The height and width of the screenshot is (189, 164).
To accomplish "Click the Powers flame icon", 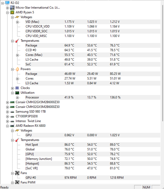I will 17,69.
